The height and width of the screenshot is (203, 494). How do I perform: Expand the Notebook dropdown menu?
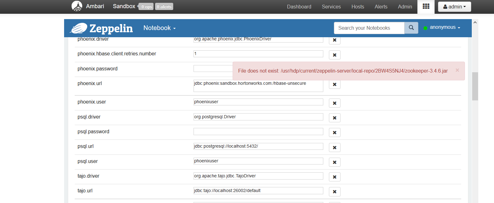click(159, 28)
